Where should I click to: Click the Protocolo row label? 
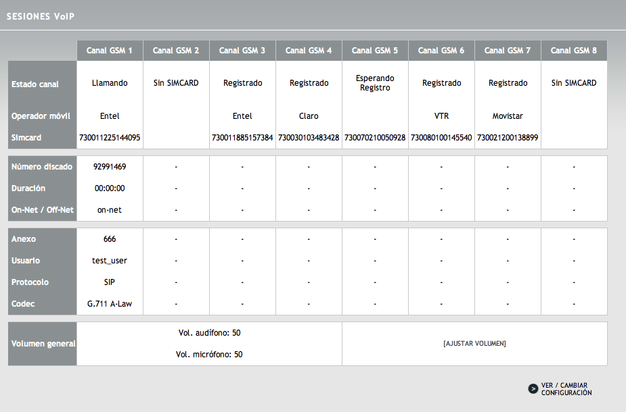(30, 282)
